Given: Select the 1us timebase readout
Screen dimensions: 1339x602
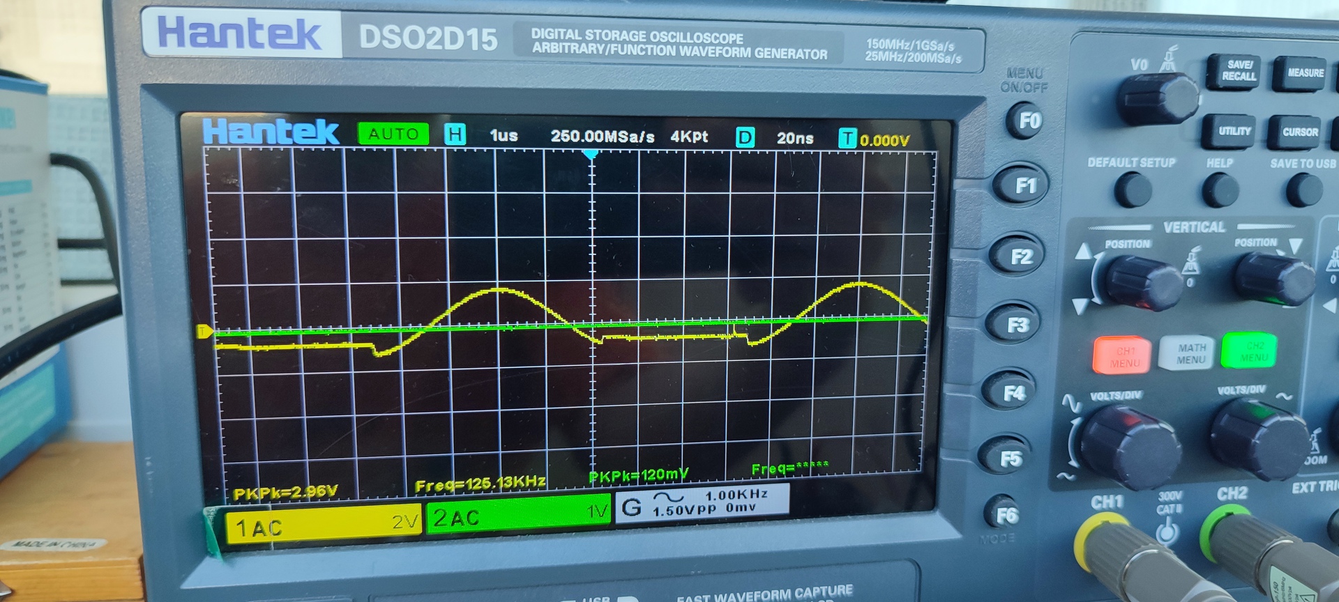Looking at the screenshot, I should pyautogui.click(x=504, y=135).
